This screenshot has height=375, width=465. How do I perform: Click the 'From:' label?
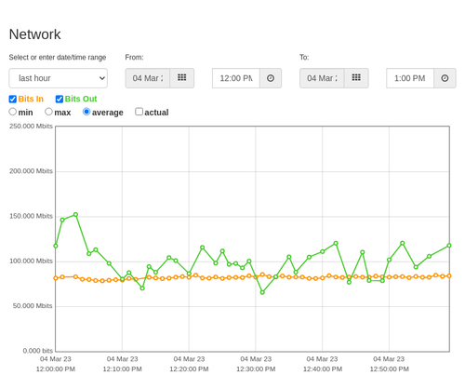pos(134,58)
